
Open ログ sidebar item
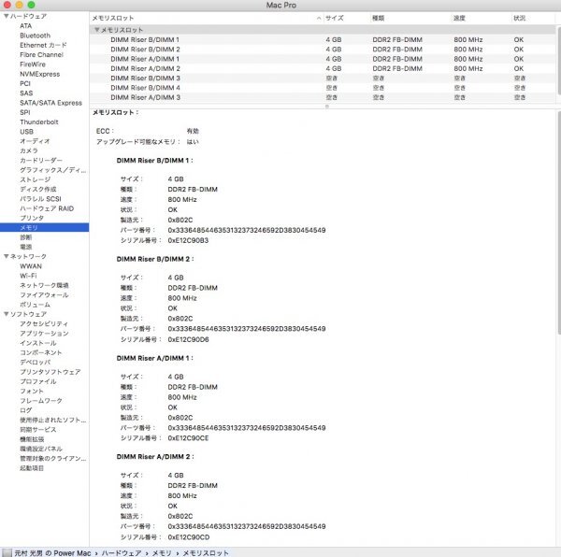click(x=26, y=410)
